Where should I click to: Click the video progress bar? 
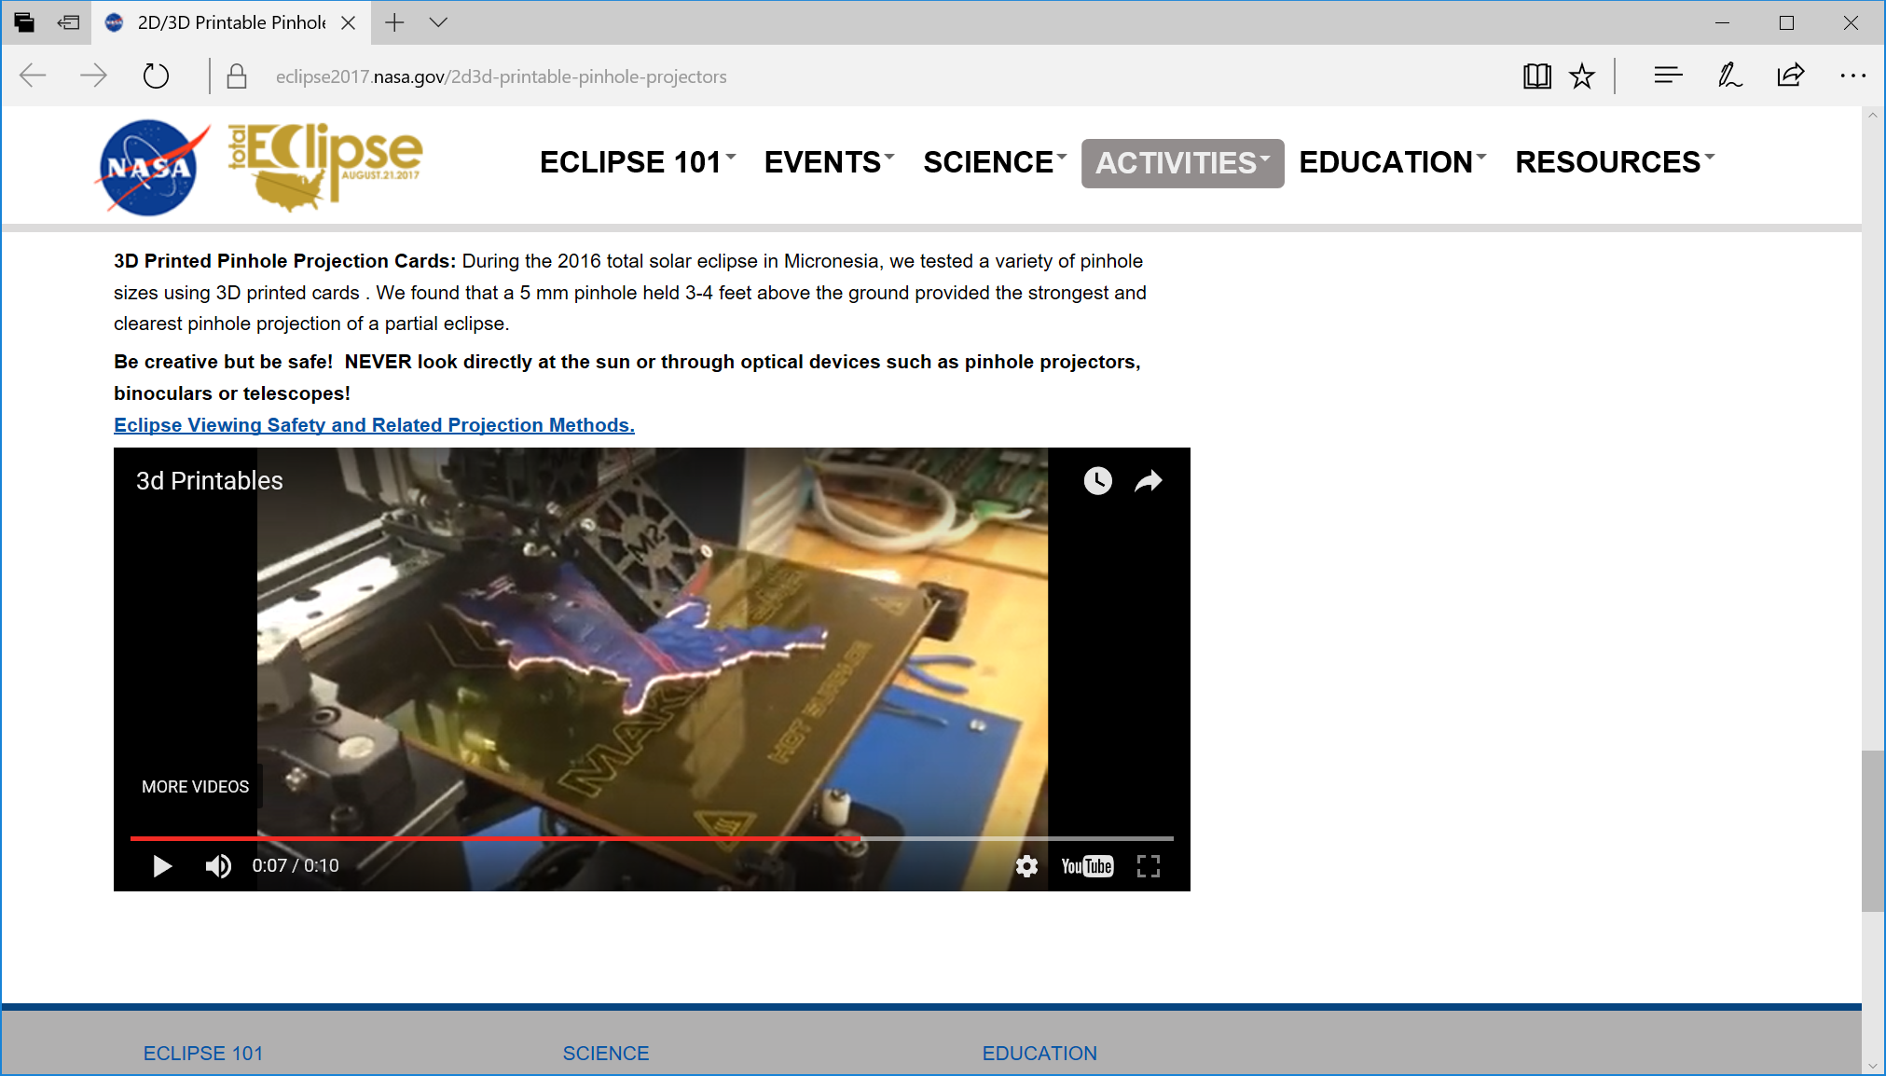pyautogui.click(x=653, y=838)
